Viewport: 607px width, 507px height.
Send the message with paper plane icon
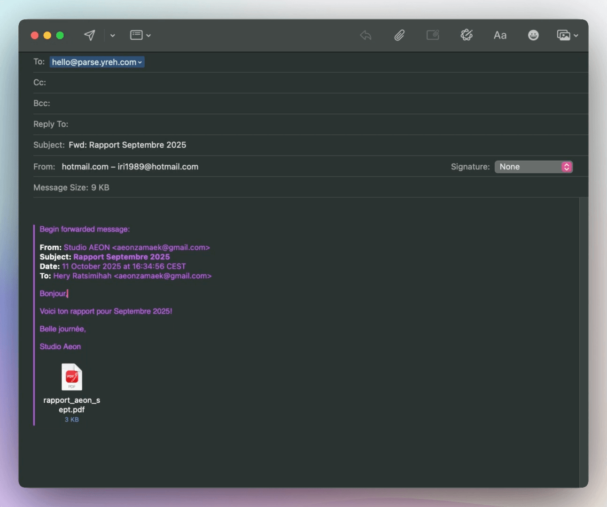89,35
